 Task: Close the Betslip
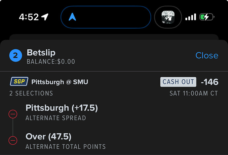point(207,56)
